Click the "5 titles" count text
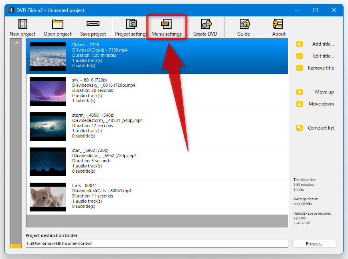Viewport: 348px width, 259px height. [299, 189]
